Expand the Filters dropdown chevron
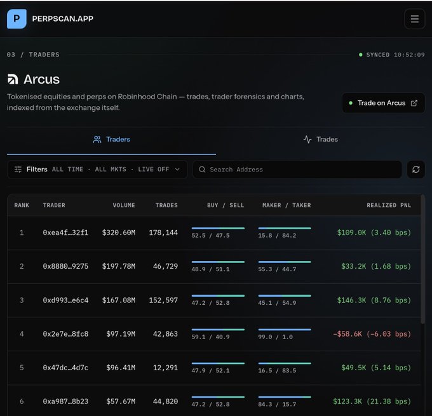 (177, 169)
